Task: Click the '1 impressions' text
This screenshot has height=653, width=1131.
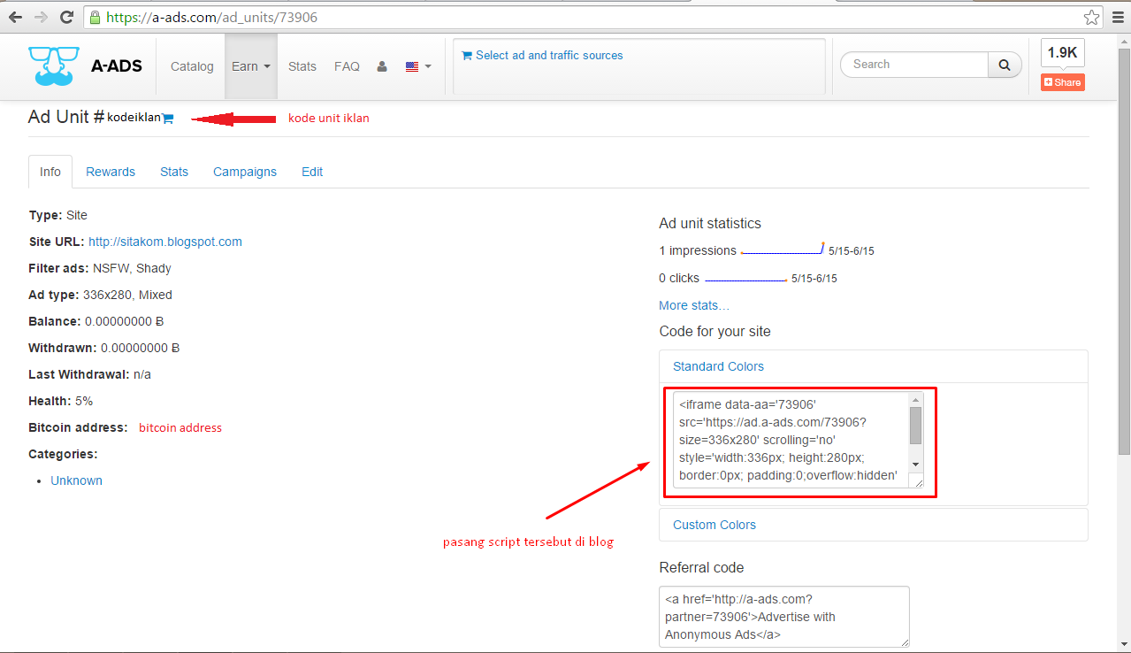Action: coord(698,250)
